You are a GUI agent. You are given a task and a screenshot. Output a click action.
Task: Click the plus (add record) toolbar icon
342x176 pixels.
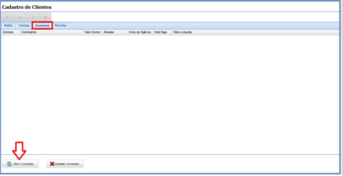click(7, 17)
